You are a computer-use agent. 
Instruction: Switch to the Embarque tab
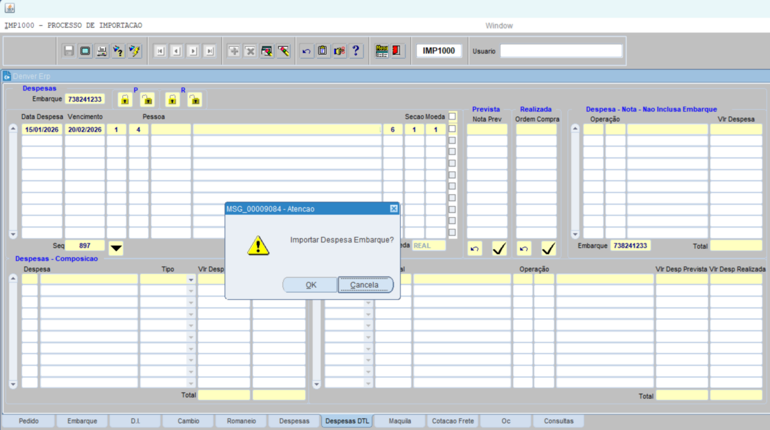pyautogui.click(x=82, y=421)
